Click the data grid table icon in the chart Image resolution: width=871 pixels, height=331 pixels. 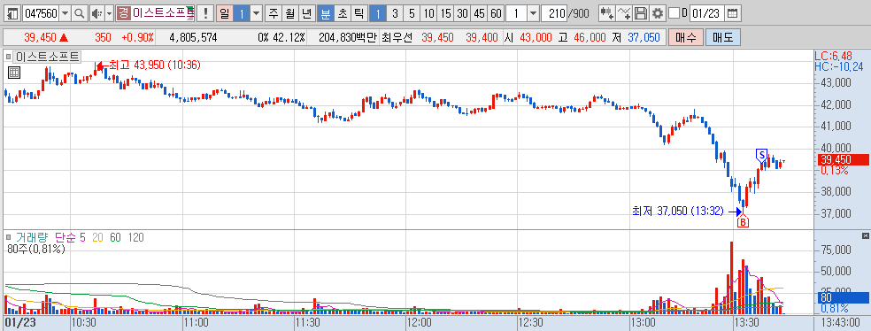point(14,73)
